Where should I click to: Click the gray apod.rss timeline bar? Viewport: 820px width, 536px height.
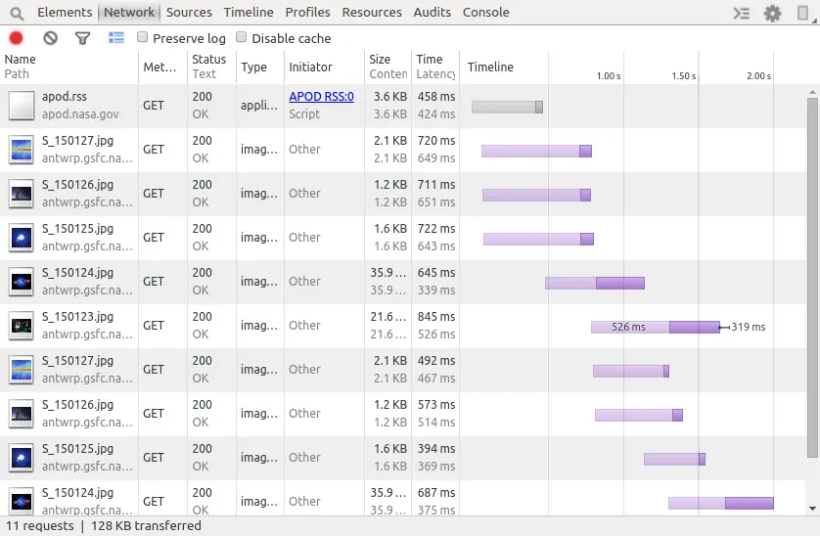pyautogui.click(x=507, y=108)
